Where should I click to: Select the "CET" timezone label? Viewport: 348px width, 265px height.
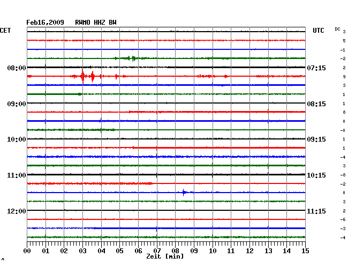tap(5, 31)
